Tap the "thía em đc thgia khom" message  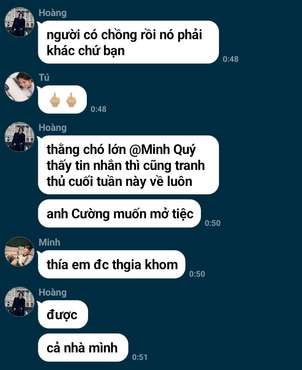click(112, 264)
